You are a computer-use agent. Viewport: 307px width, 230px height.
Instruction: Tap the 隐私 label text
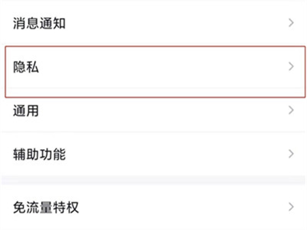[26, 67]
